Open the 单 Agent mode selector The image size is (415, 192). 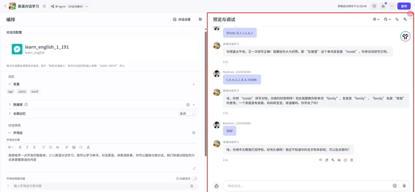pos(70,6)
